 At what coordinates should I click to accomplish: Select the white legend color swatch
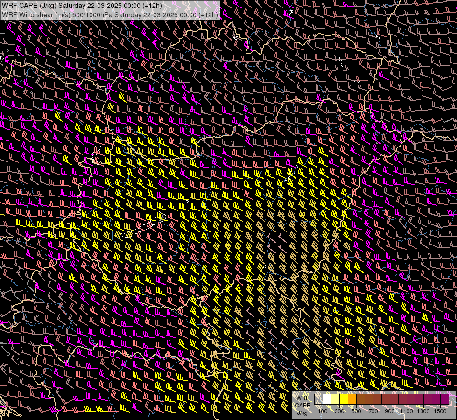(327, 399)
